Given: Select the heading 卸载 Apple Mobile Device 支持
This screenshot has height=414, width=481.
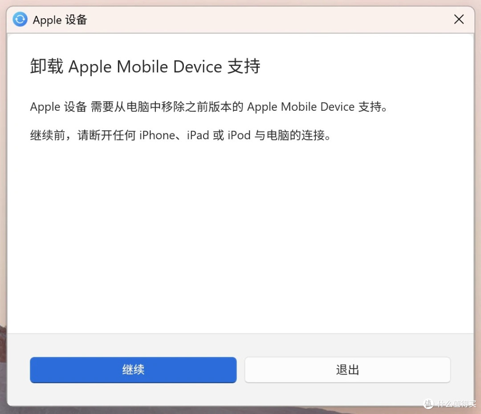Looking at the screenshot, I should point(145,66).
